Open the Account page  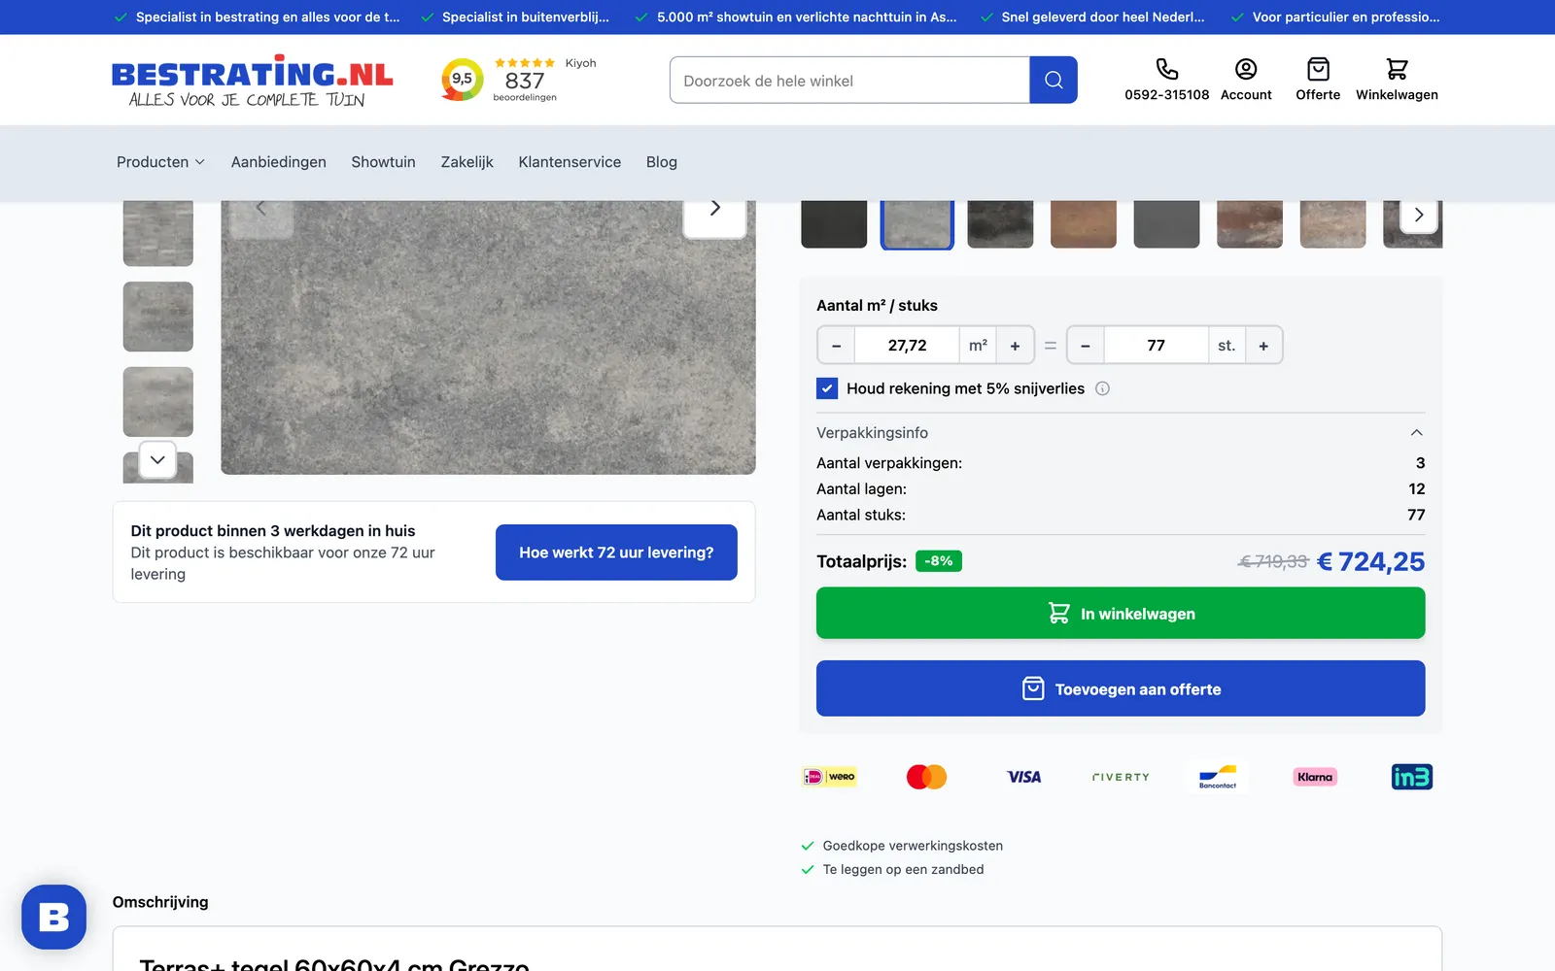pos(1246,81)
